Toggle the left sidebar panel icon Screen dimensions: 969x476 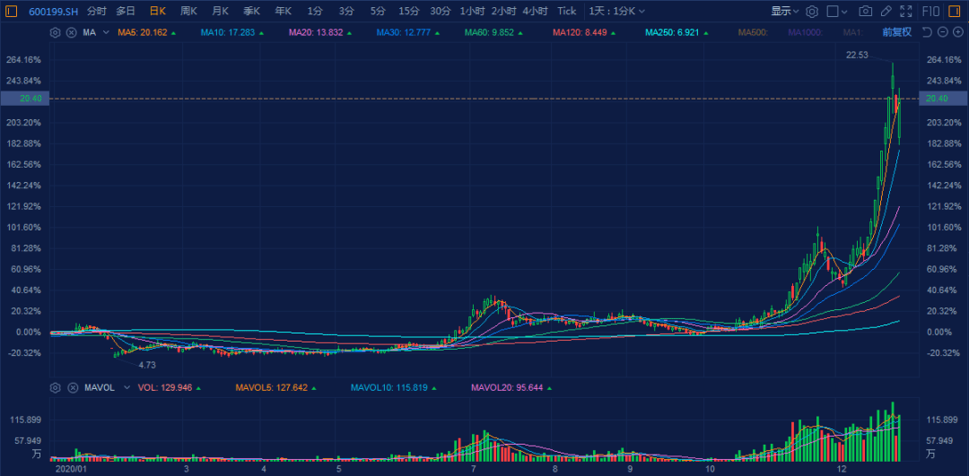tap(11, 11)
